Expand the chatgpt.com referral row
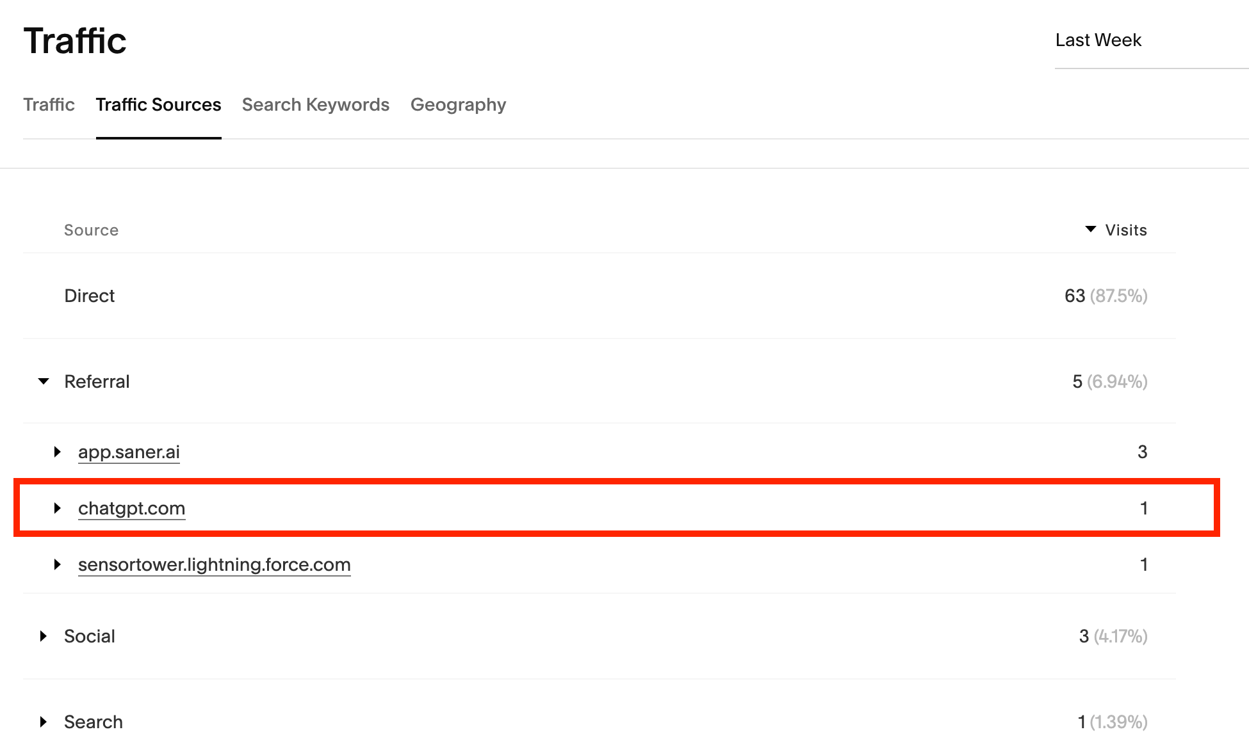 pyautogui.click(x=58, y=508)
